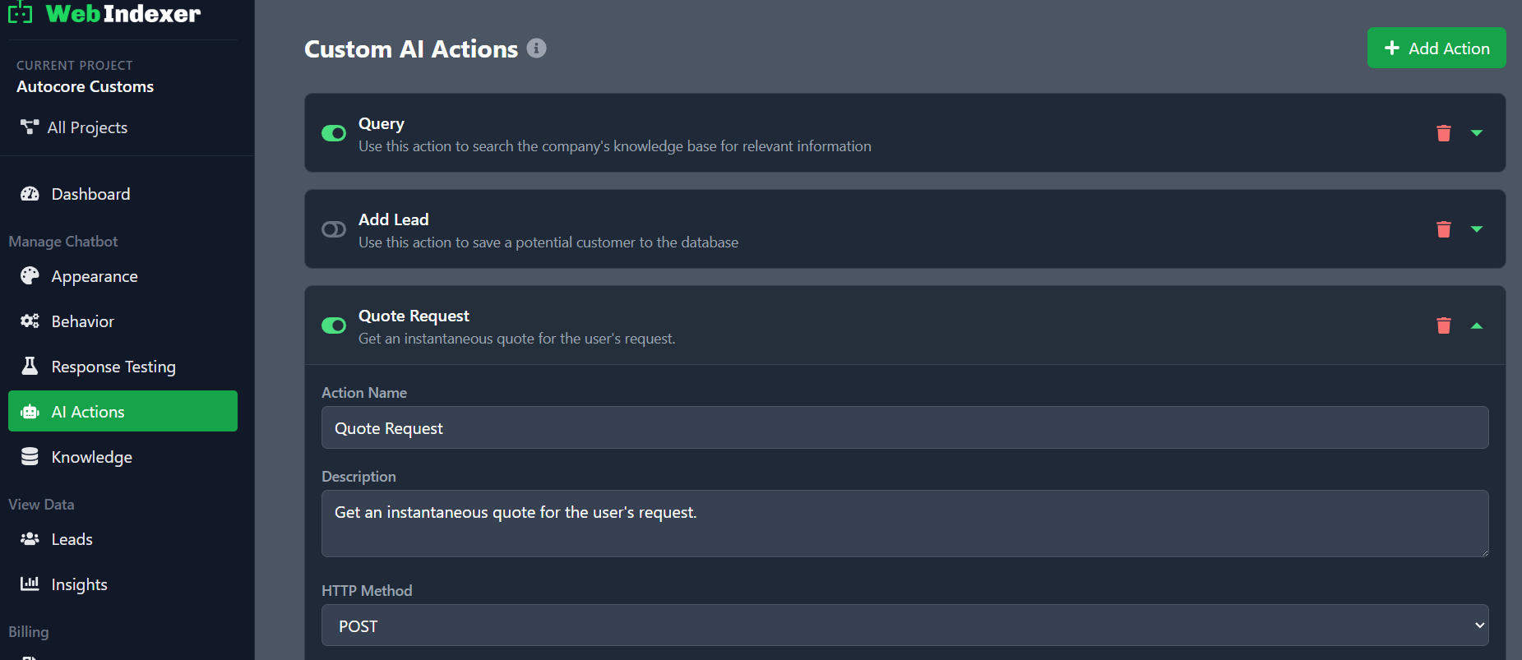Open the HTTP Method dropdown
This screenshot has width=1522, height=660.
tap(904, 625)
